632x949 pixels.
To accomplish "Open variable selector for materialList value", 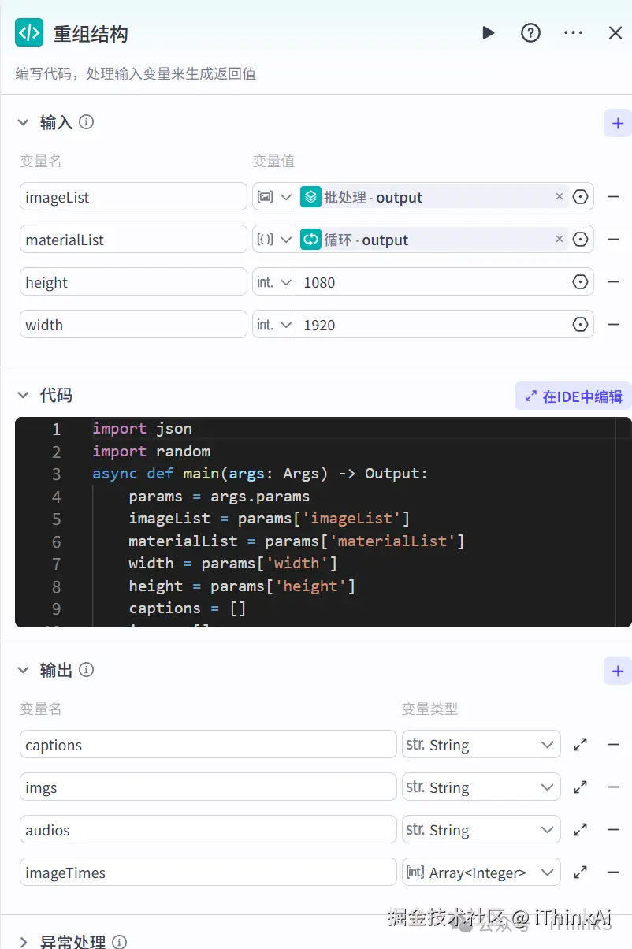I will (x=581, y=240).
